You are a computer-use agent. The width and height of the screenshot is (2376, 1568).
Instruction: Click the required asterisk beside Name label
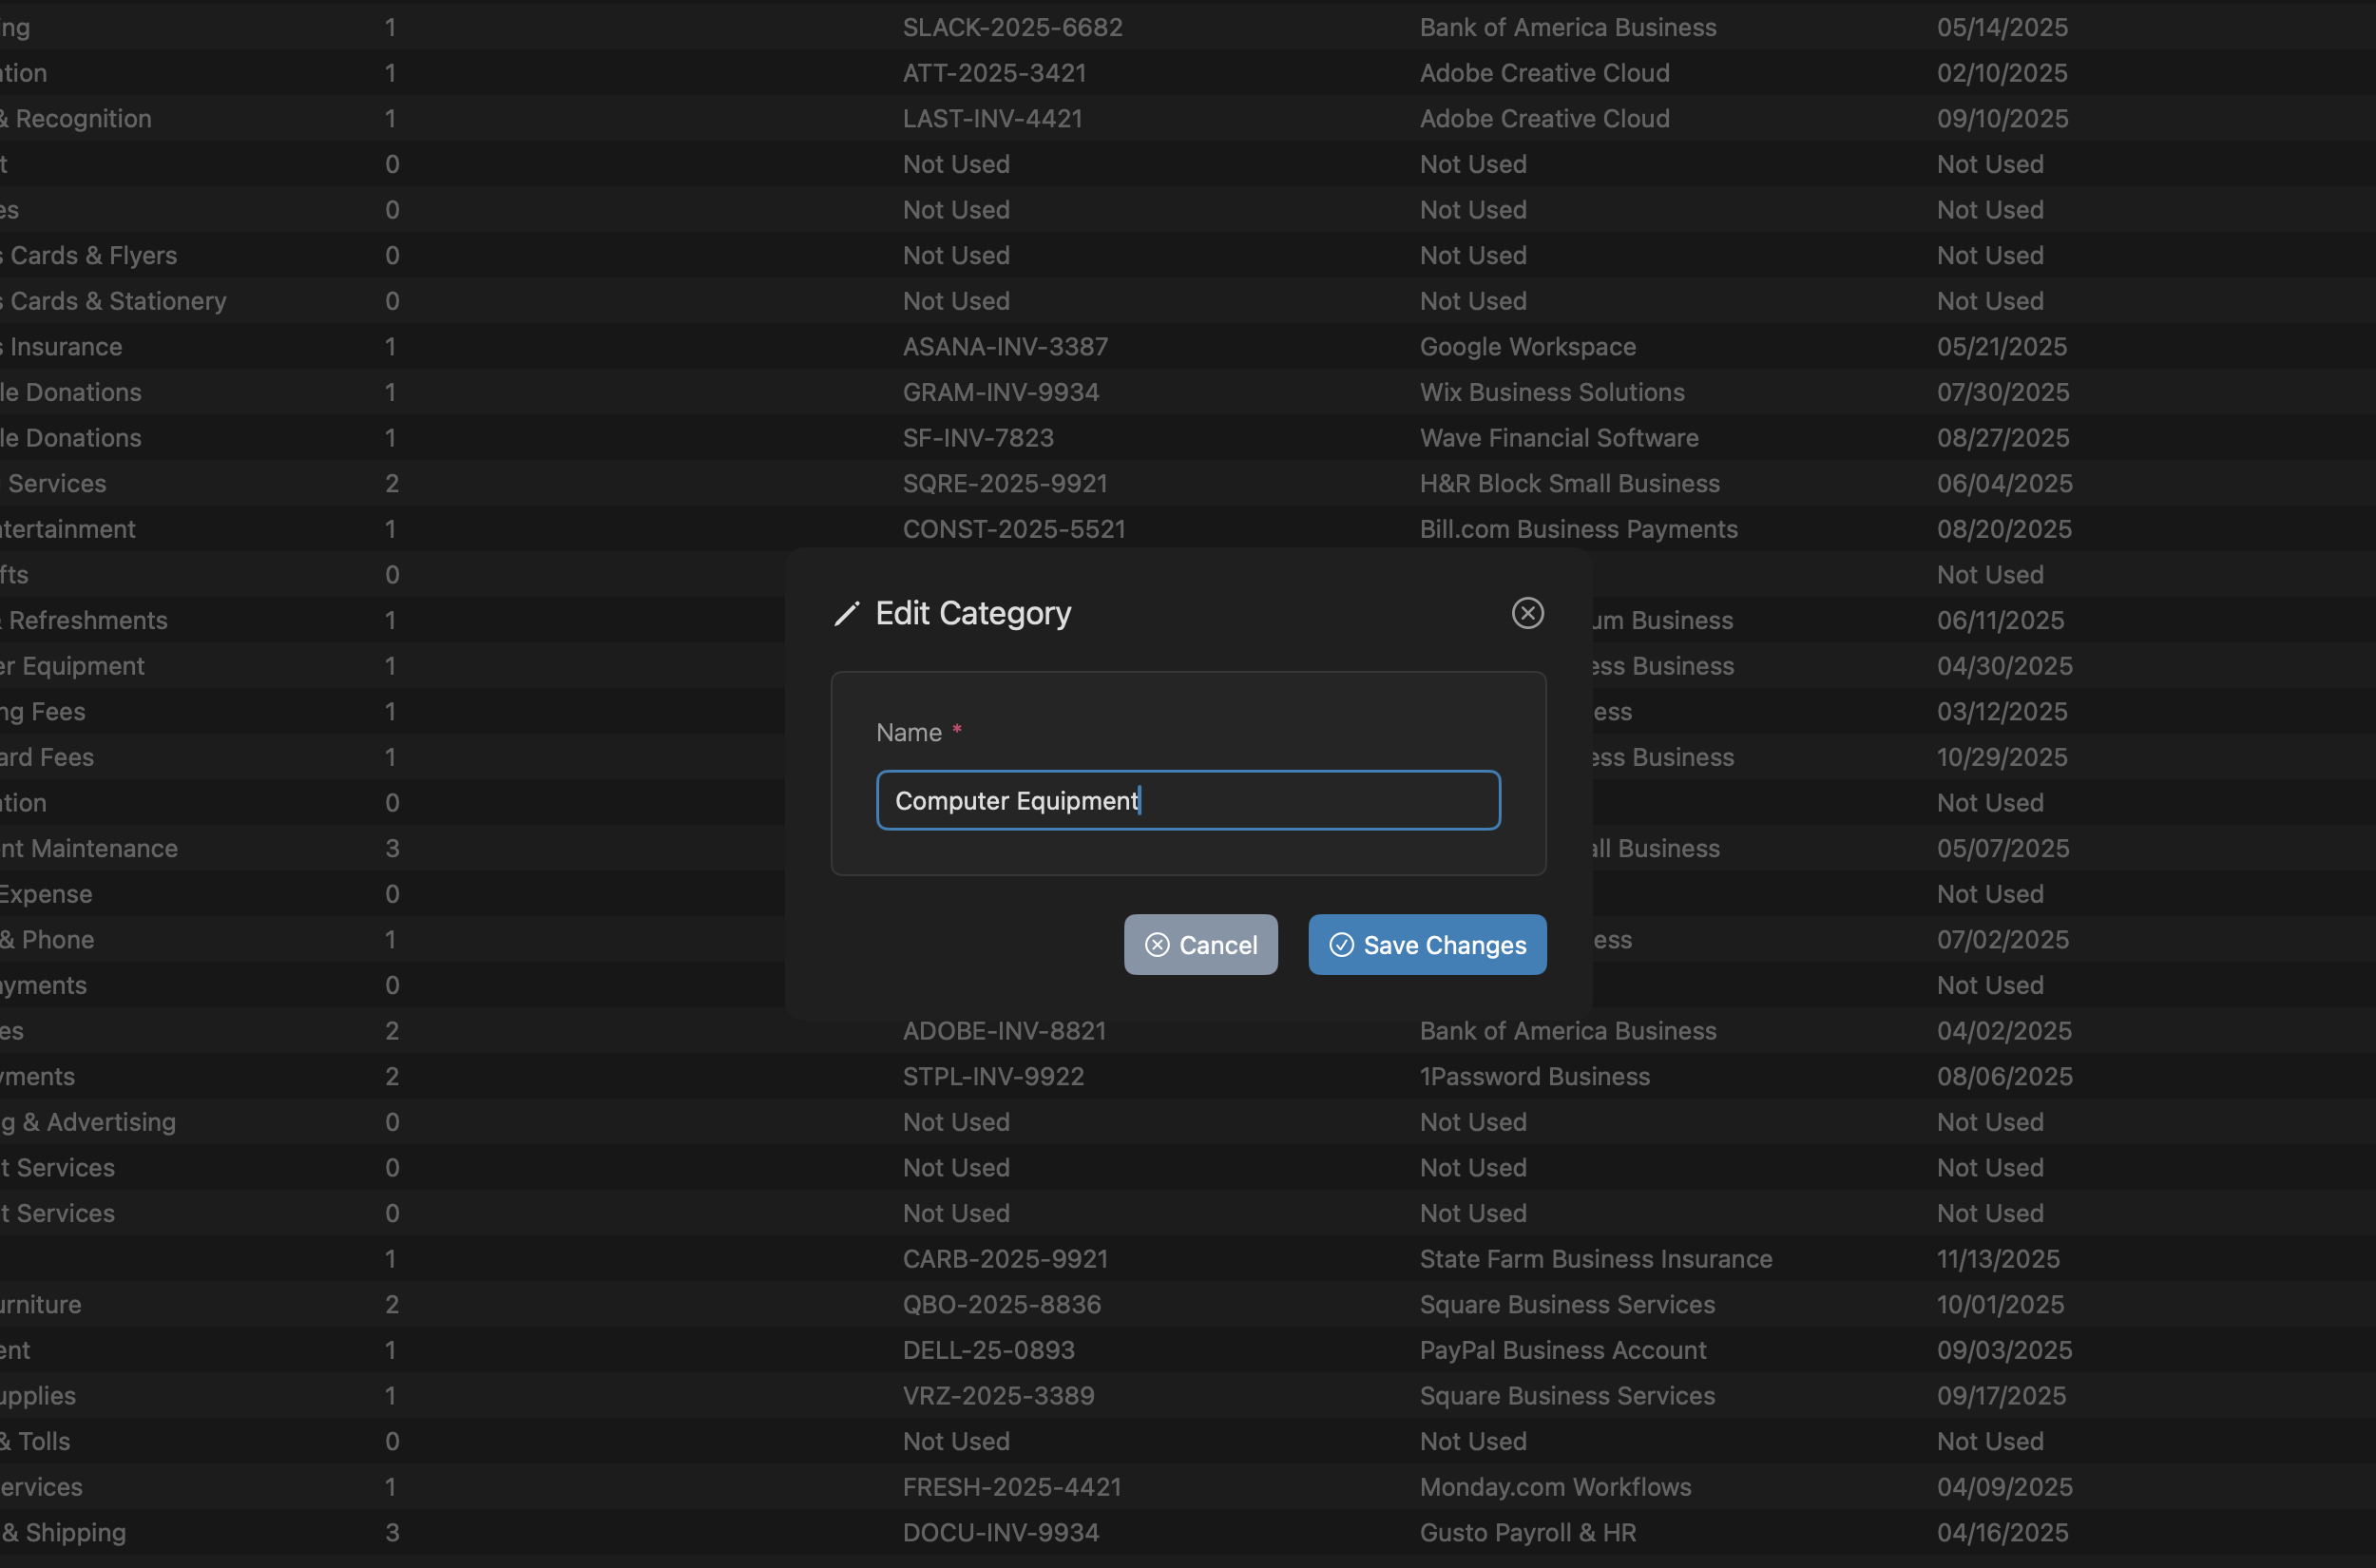[x=957, y=731]
